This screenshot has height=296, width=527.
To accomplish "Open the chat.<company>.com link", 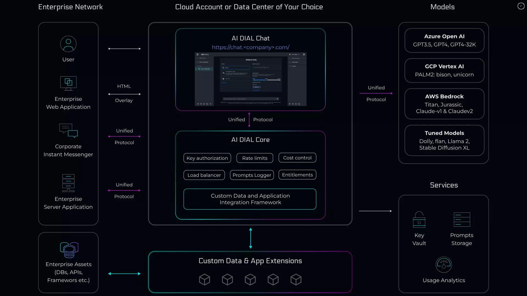I will (x=251, y=47).
